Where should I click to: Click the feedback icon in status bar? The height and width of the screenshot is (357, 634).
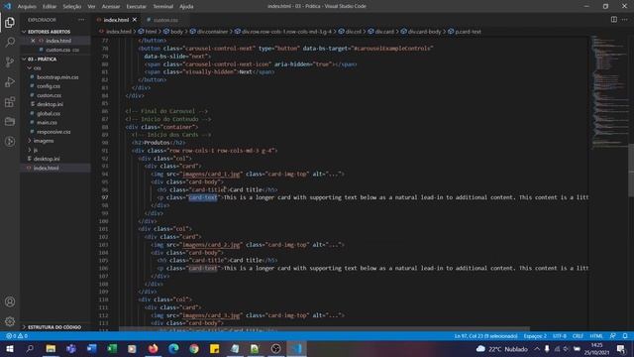(613, 336)
